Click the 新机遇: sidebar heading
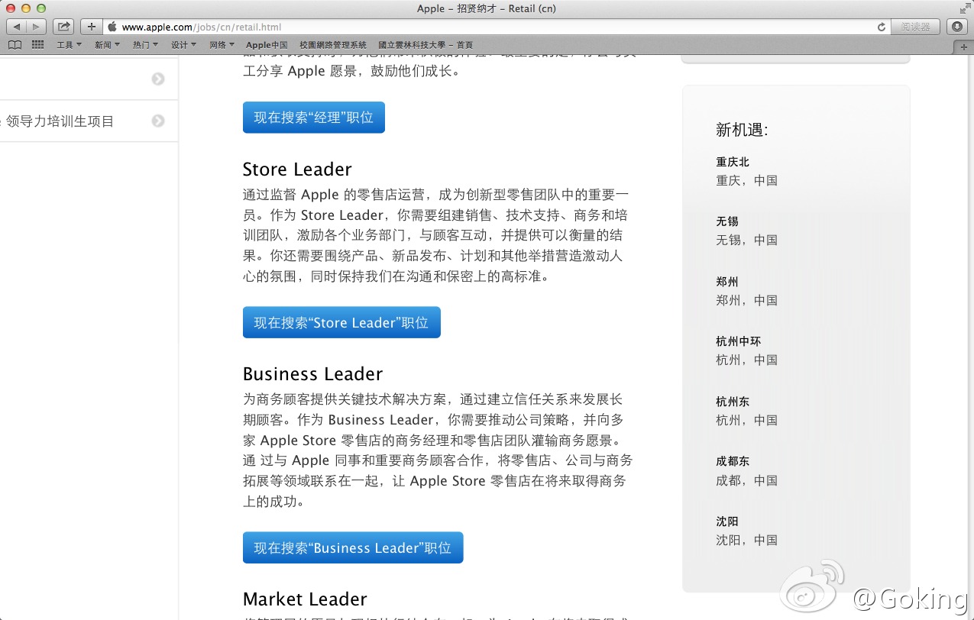 point(742,130)
